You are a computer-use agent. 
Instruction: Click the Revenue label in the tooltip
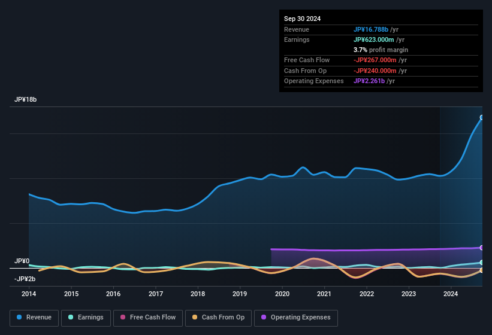[x=297, y=29]
